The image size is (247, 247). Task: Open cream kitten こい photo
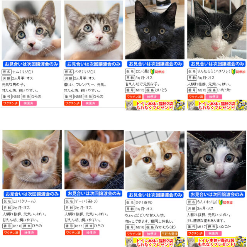pos(32,159)
